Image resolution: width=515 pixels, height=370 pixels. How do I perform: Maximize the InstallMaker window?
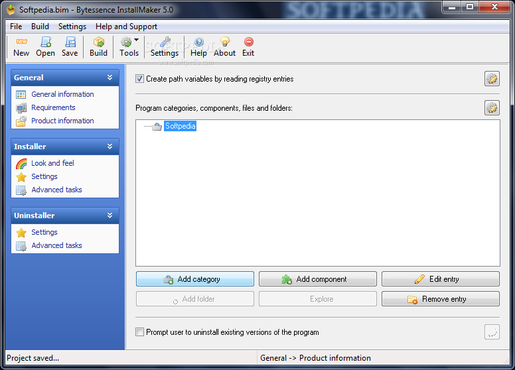[x=470, y=7]
